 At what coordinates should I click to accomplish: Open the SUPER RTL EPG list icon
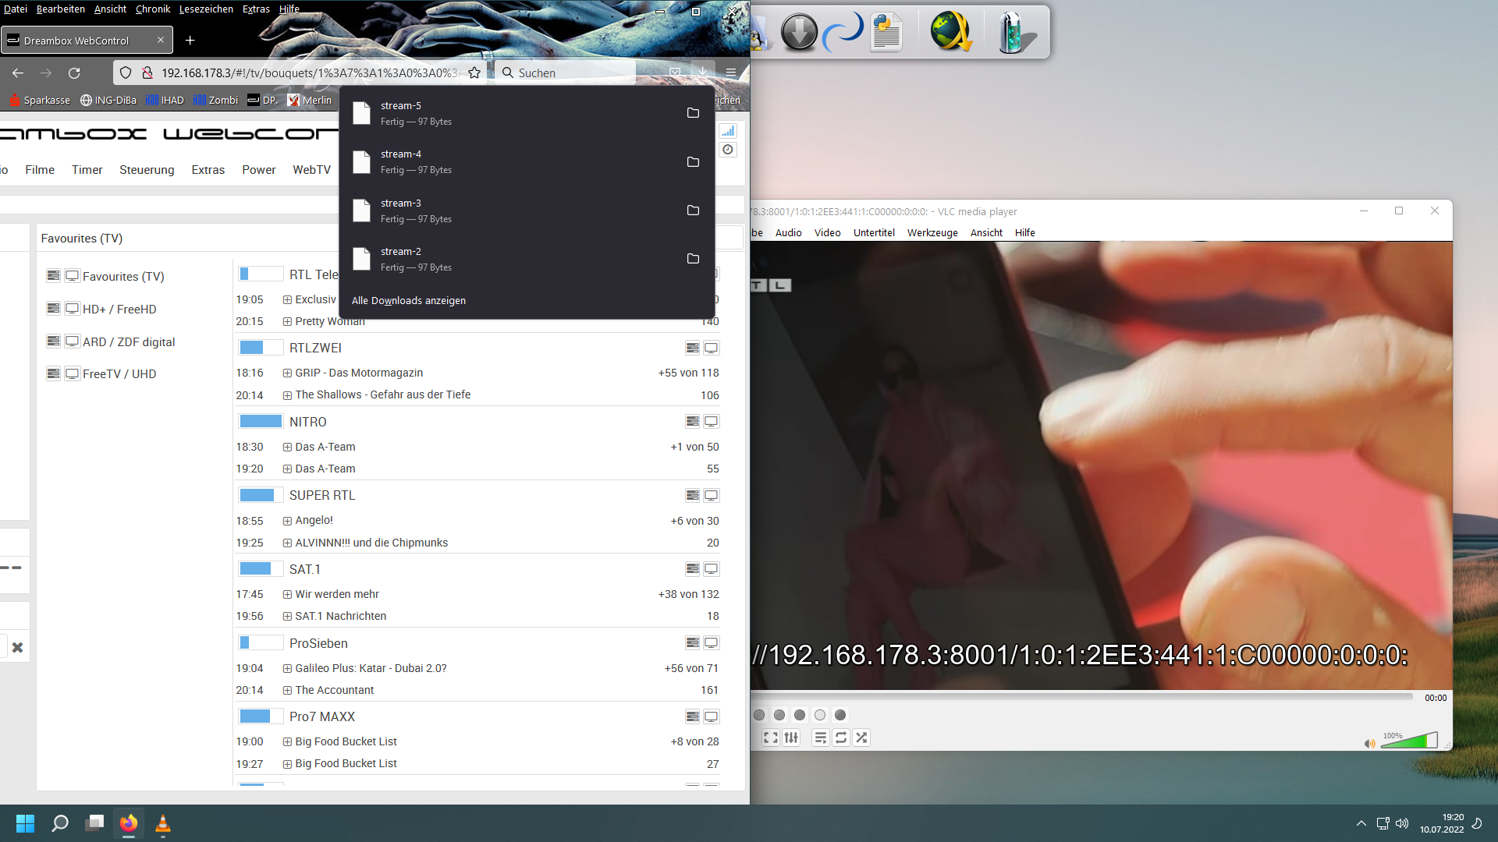click(692, 495)
